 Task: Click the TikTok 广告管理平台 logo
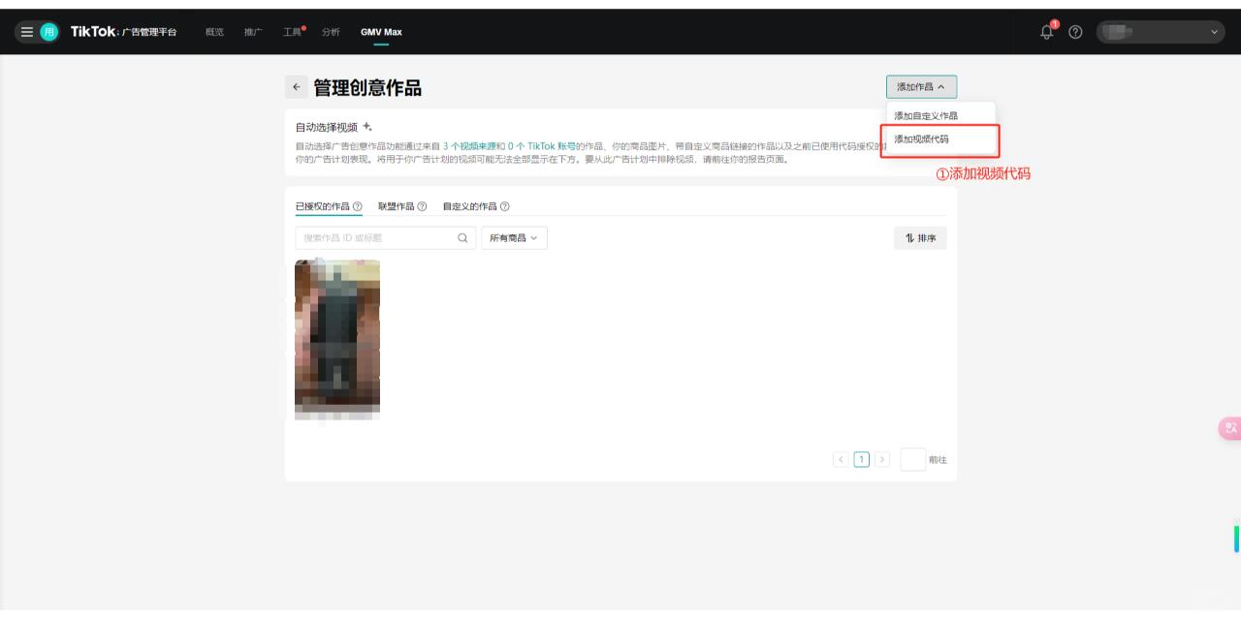point(123,32)
